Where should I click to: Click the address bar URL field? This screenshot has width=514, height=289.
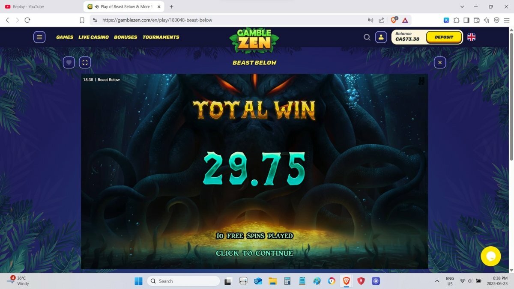tap(231, 20)
